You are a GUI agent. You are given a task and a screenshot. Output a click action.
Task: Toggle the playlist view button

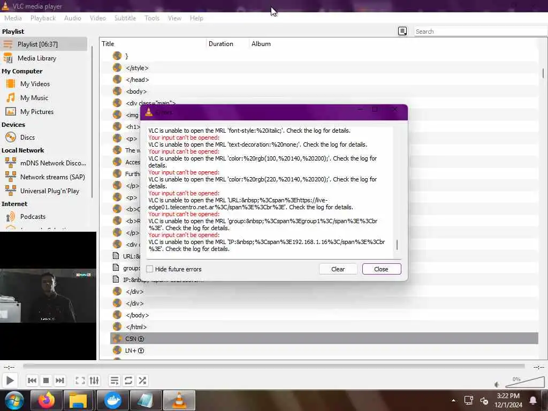click(x=115, y=380)
